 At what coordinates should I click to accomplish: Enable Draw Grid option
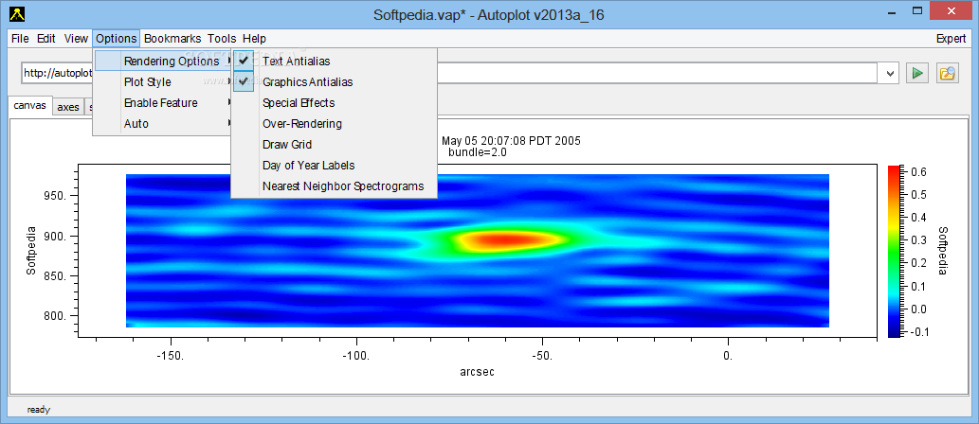[x=334, y=144]
